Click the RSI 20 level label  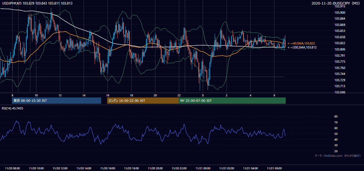336,151
